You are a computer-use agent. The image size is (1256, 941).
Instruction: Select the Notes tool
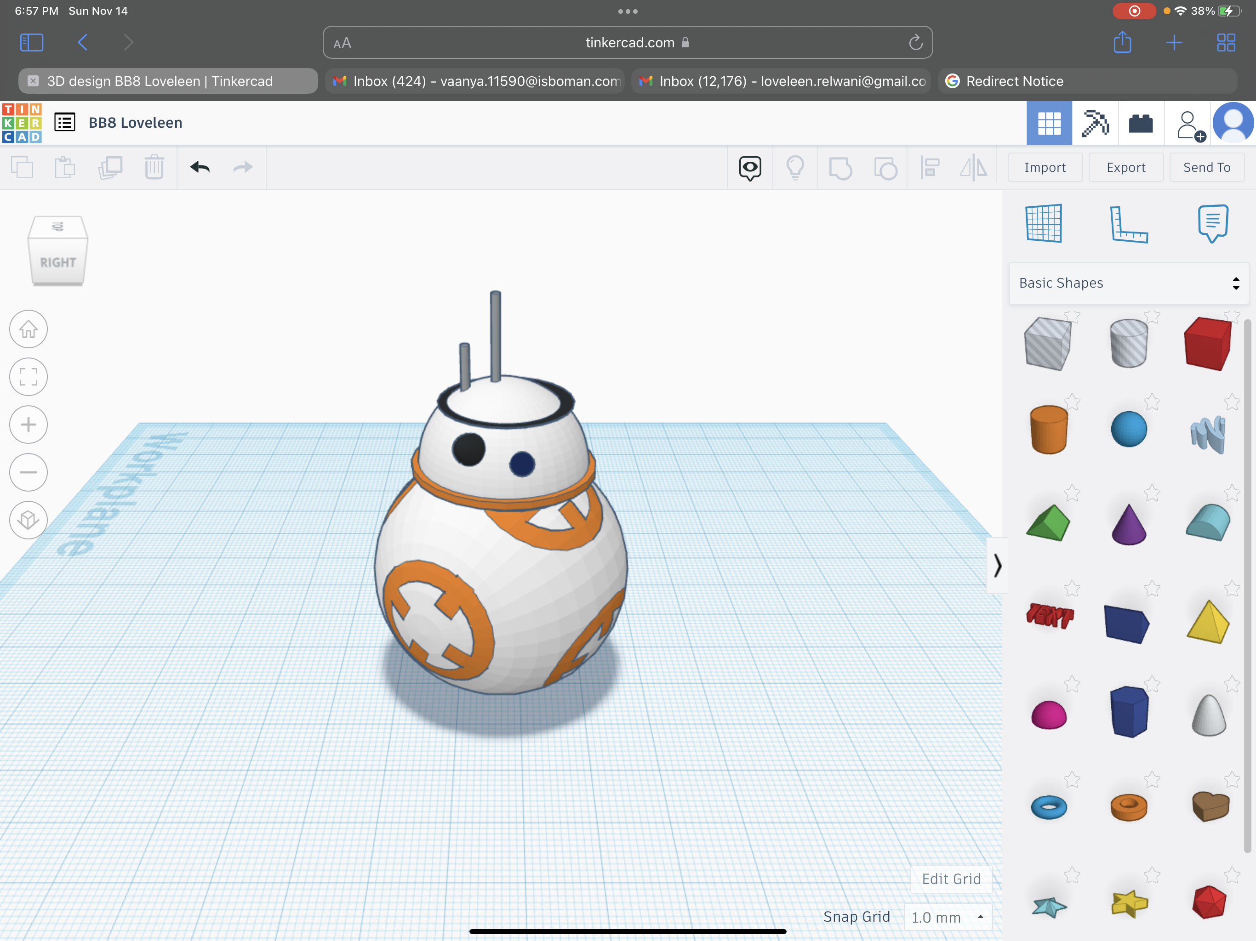pyautogui.click(x=1213, y=223)
